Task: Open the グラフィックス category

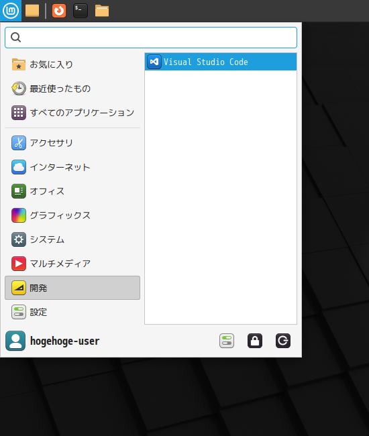Action: click(x=72, y=215)
